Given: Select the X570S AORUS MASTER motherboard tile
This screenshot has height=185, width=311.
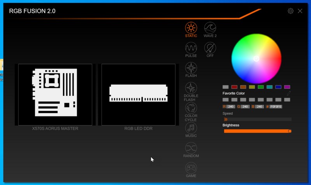Looking at the screenshot, I should click(55, 95).
